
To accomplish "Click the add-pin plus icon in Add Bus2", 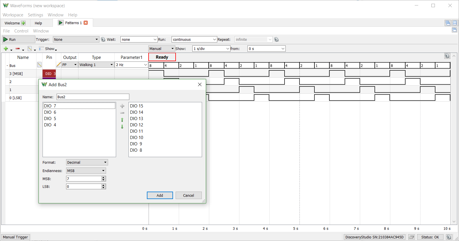I will coord(122,106).
